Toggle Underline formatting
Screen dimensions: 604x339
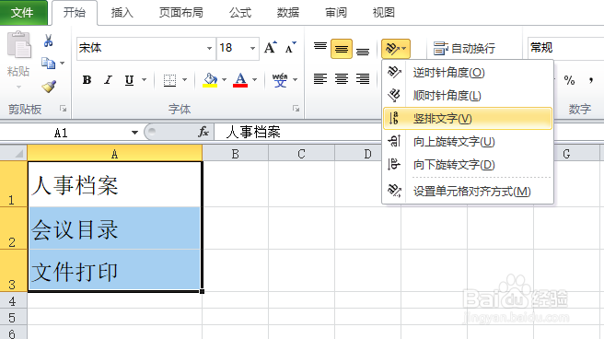[130, 80]
